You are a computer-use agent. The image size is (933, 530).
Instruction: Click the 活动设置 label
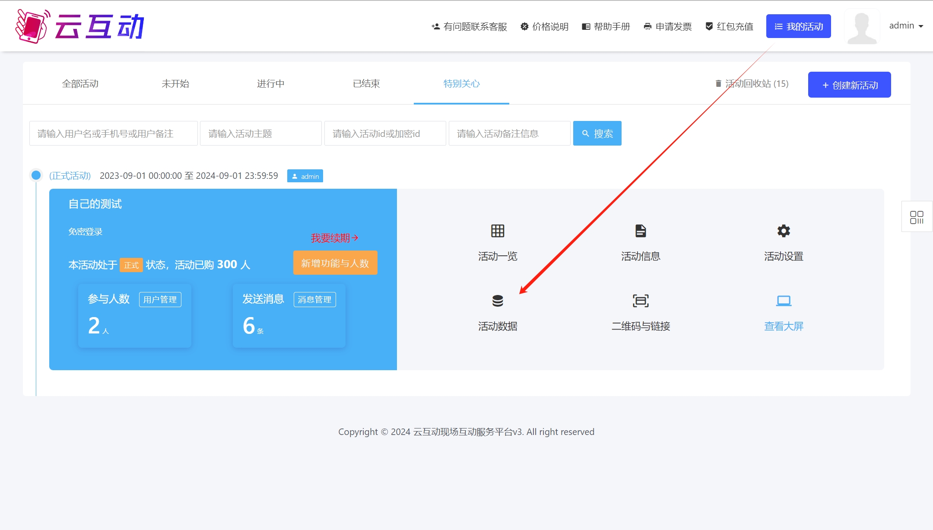784,256
